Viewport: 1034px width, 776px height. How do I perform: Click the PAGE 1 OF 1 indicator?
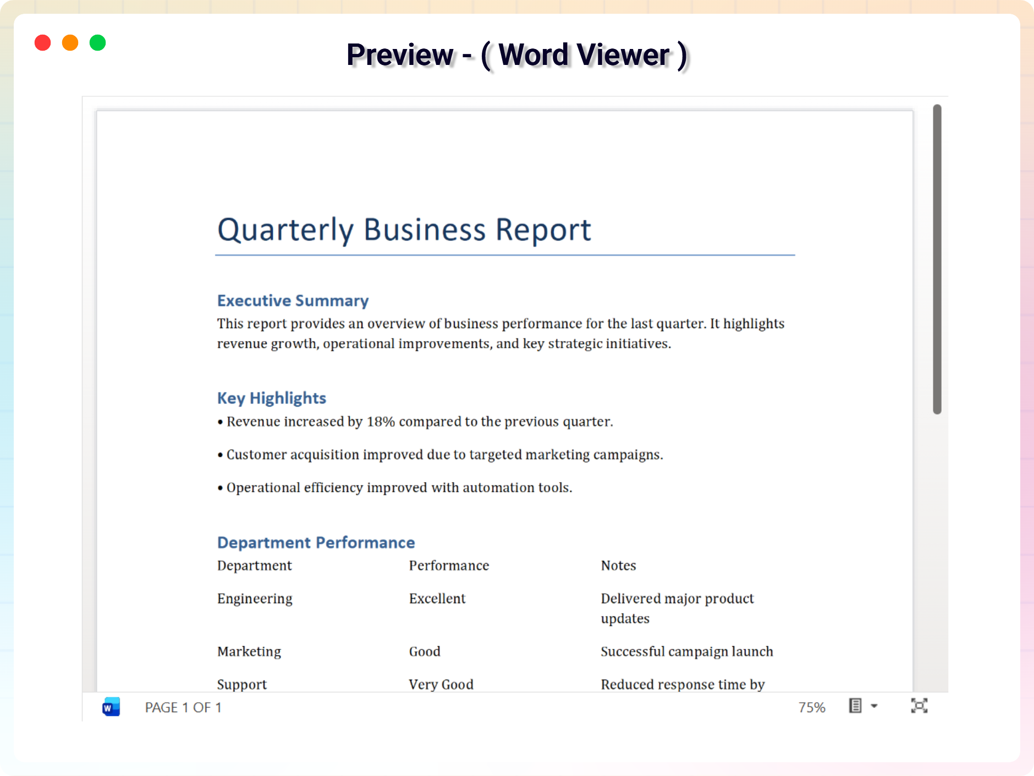point(183,707)
